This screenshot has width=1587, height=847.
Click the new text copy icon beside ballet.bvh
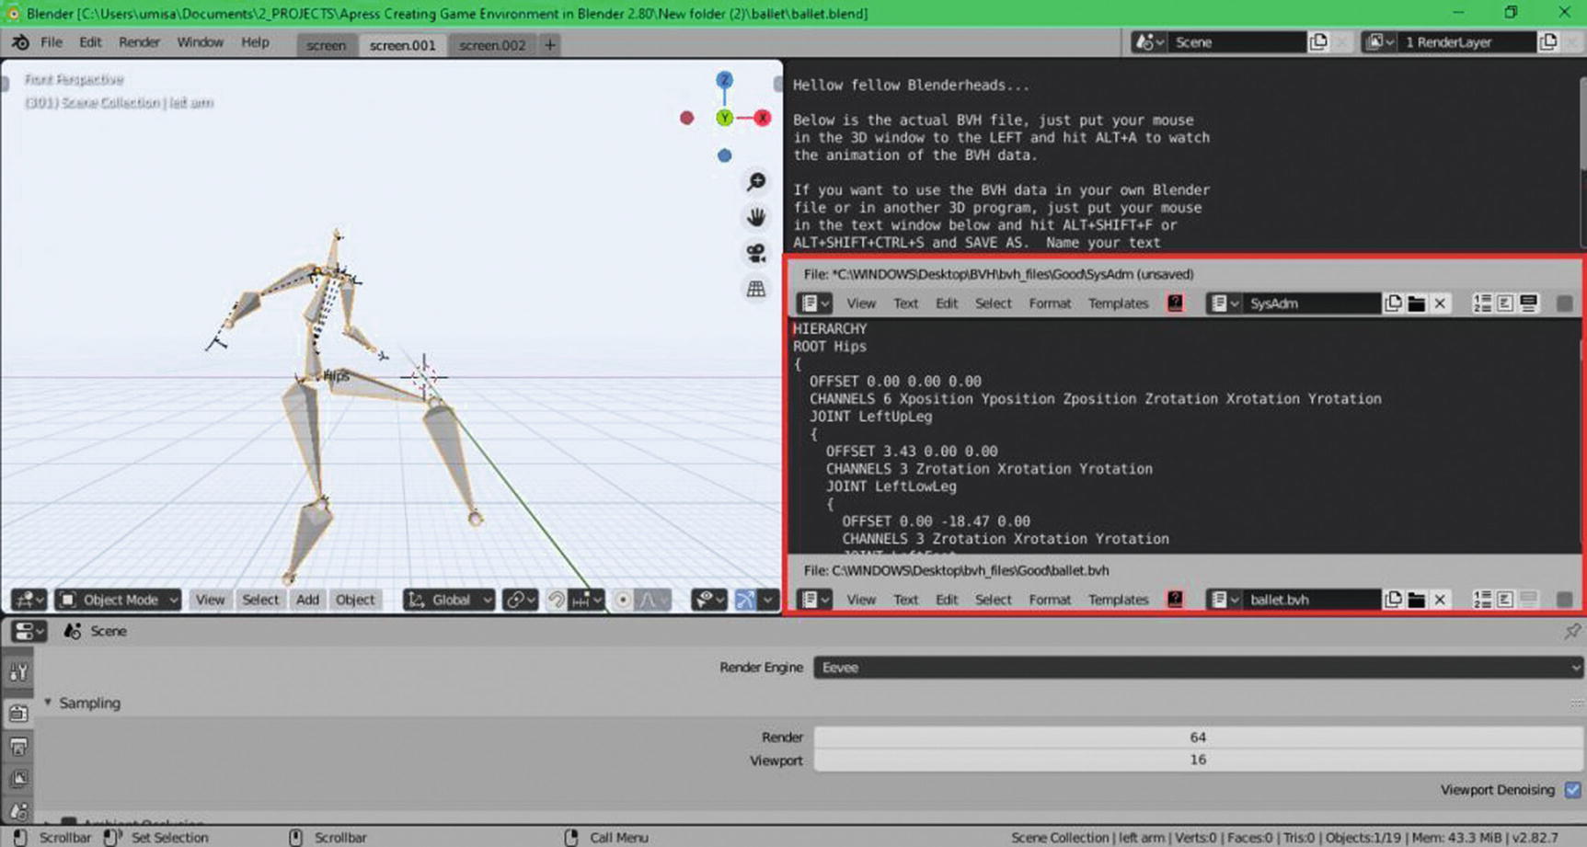click(x=1393, y=600)
